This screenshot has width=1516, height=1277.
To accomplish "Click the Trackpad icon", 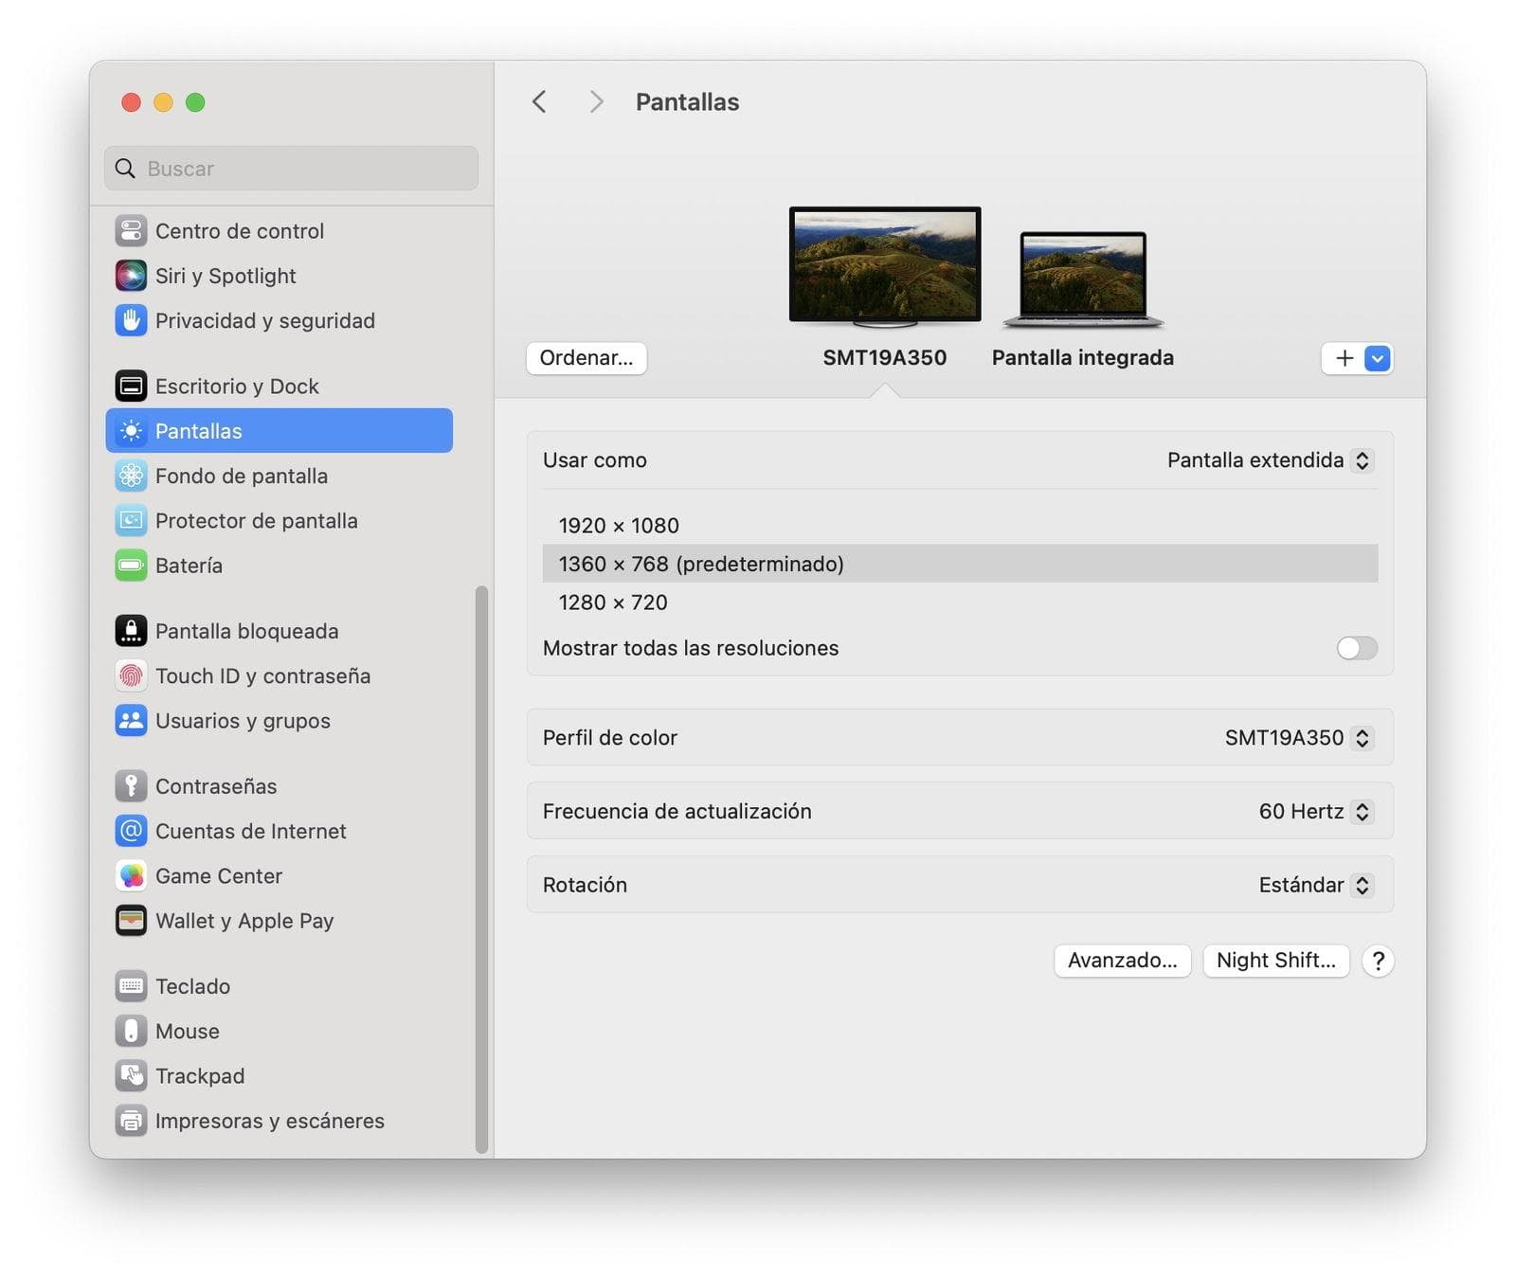I will [x=131, y=1076].
